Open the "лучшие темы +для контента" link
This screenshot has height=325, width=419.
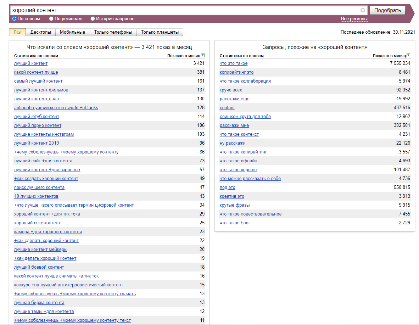click(44, 312)
